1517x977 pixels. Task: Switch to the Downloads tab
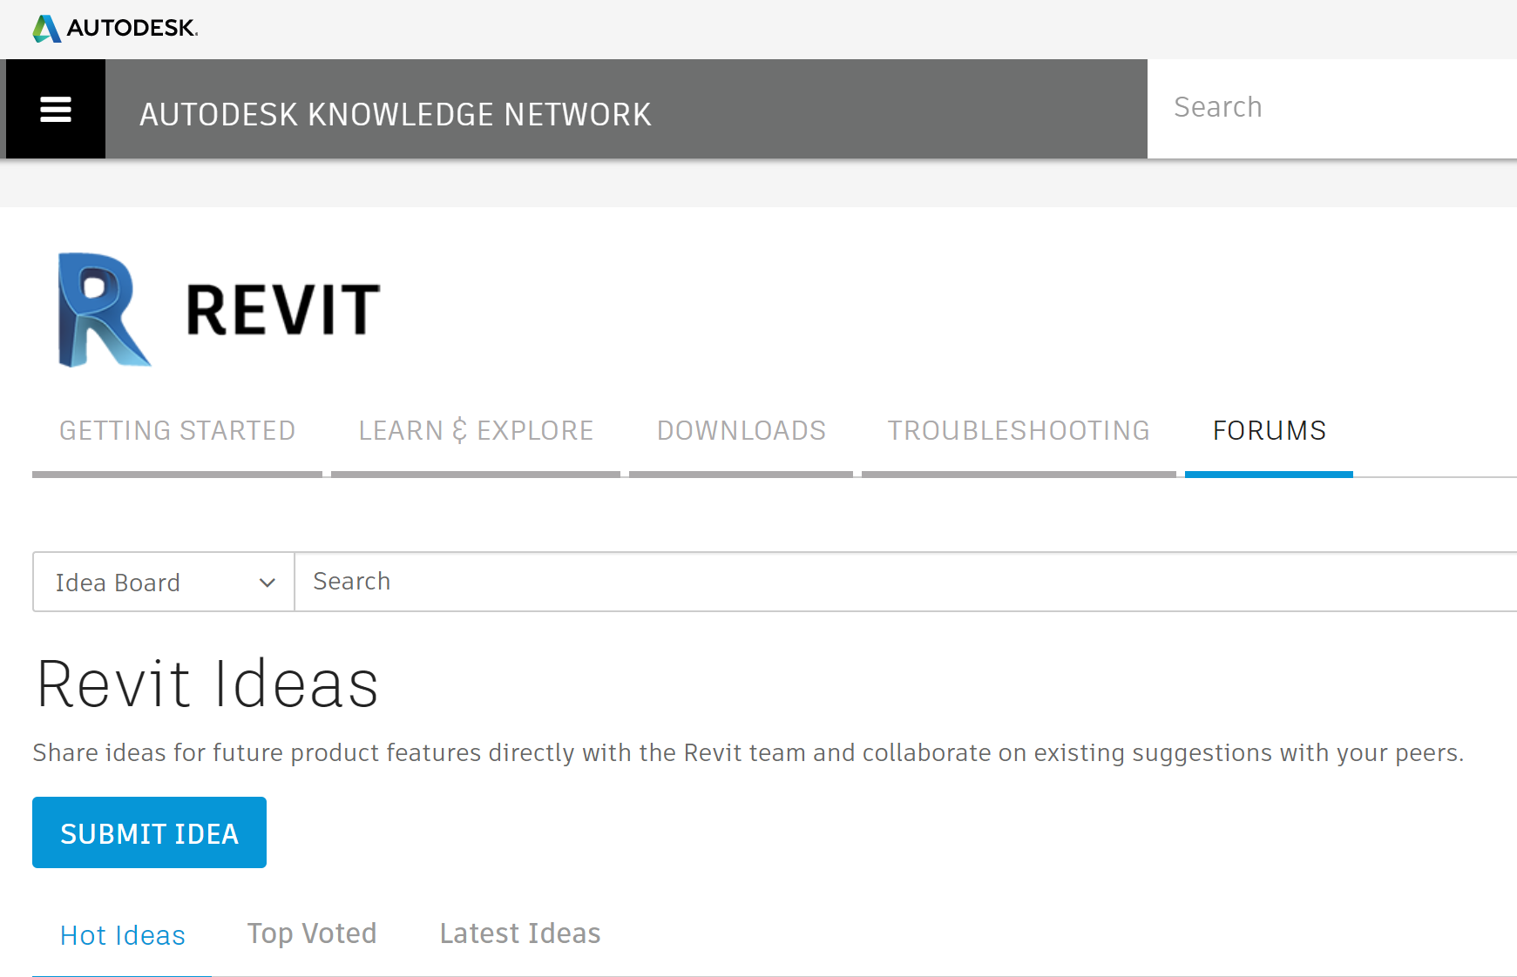tap(741, 431)
